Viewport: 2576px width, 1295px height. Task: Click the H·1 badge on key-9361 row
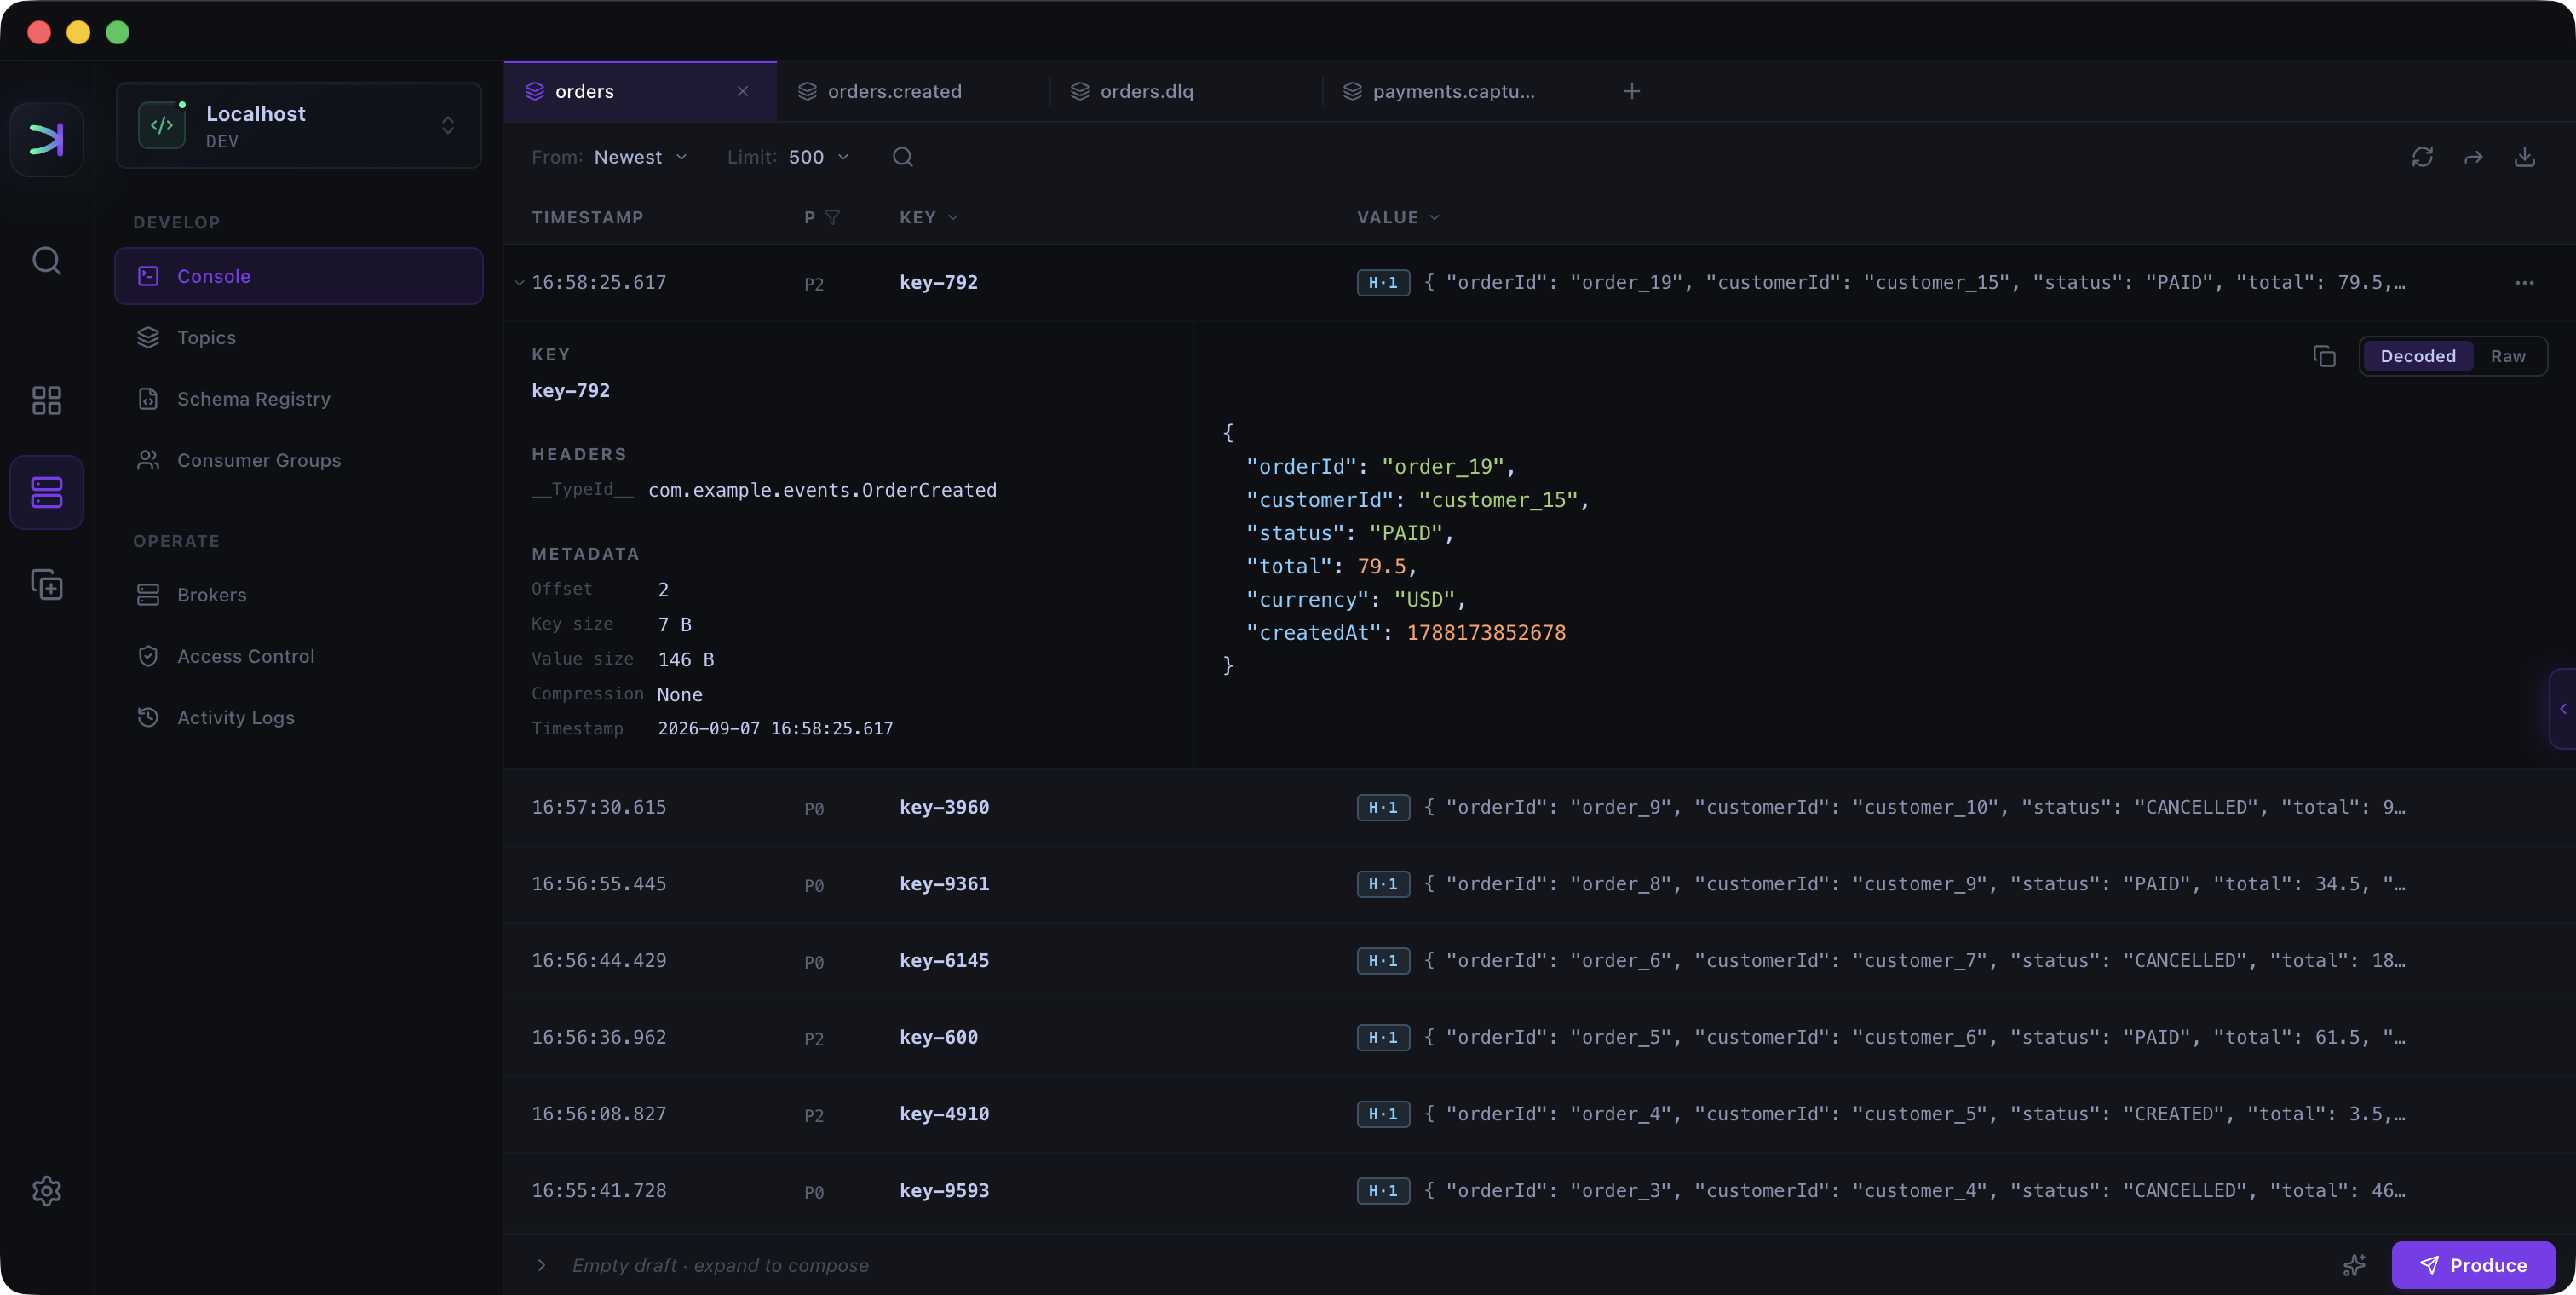coord(1383,884)
